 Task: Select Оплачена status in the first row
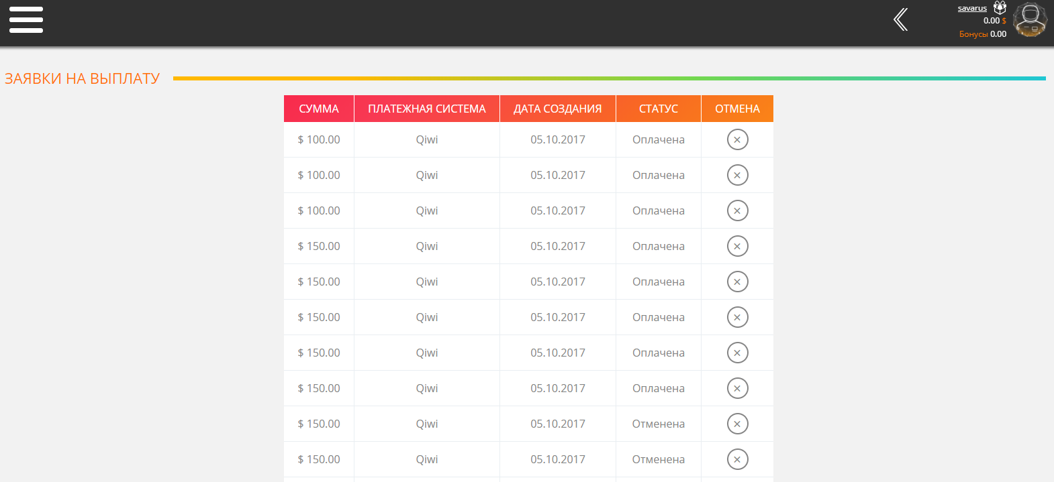point(659,139)
